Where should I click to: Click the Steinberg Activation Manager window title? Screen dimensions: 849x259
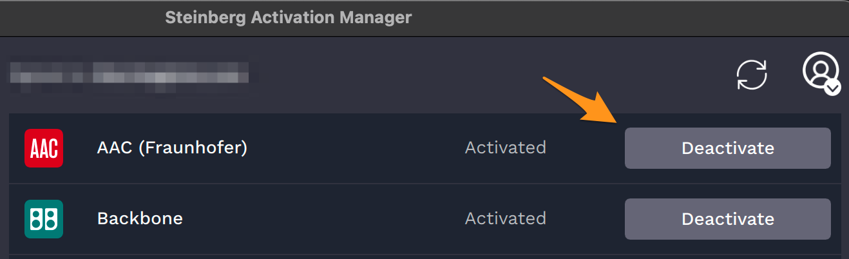click(288, 17)
